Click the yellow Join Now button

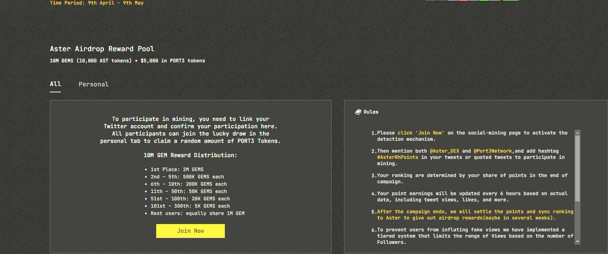(x=191, y=231)
